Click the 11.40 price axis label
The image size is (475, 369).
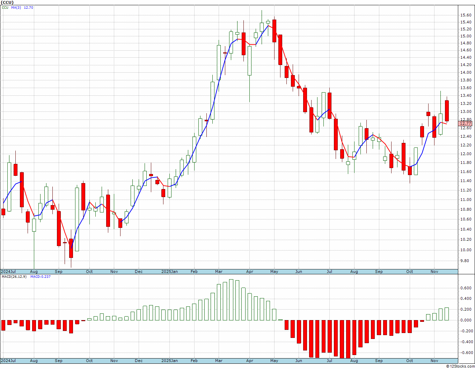point(466,181)
